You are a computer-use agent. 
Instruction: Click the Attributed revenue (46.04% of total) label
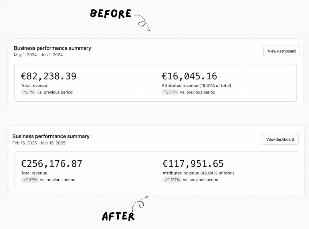(x=198, y=173)
